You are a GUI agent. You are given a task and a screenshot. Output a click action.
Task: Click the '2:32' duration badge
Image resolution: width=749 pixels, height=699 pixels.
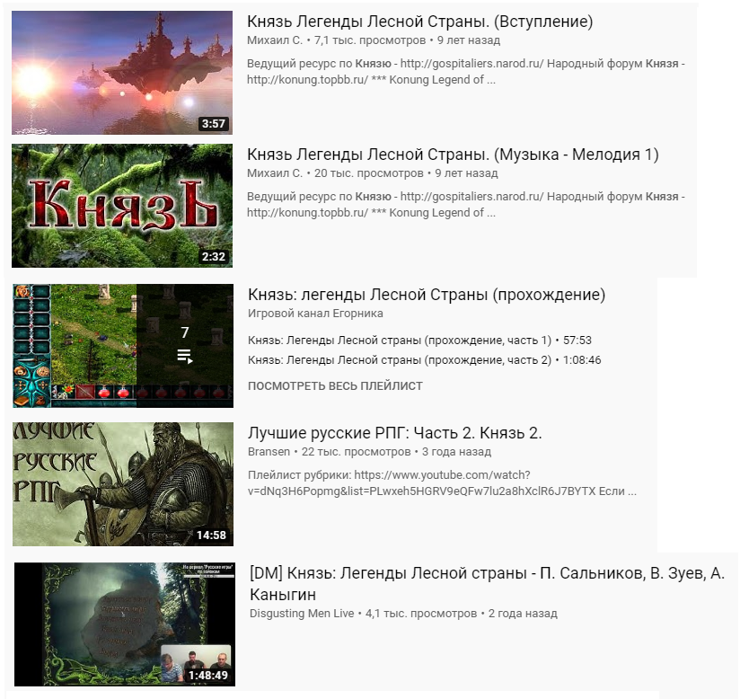[213, 257]
